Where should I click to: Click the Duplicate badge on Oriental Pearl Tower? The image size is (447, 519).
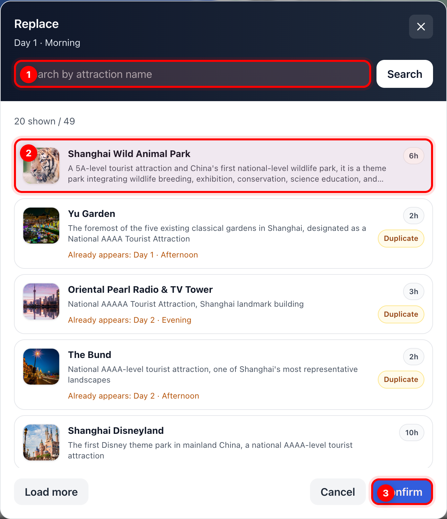401,314
